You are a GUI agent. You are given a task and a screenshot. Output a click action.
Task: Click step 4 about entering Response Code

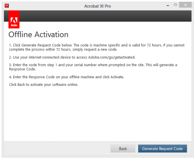click(67, 77)
